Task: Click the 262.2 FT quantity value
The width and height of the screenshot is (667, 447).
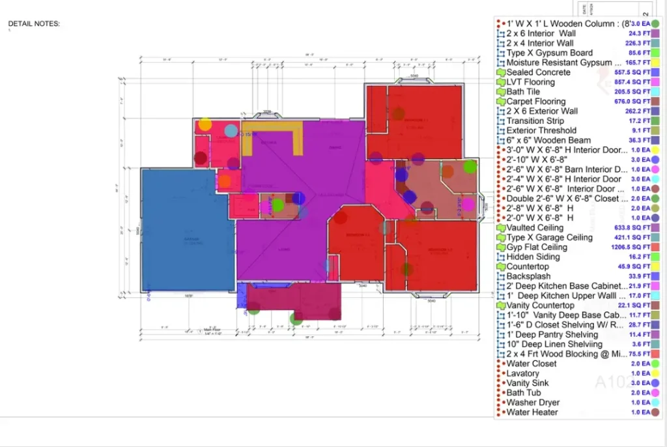Action: click(x=638, y=111)
